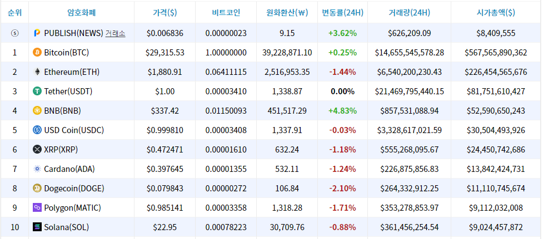
Task: Open the Bitcoin(BTC) coin name
Action: point(67,53)
